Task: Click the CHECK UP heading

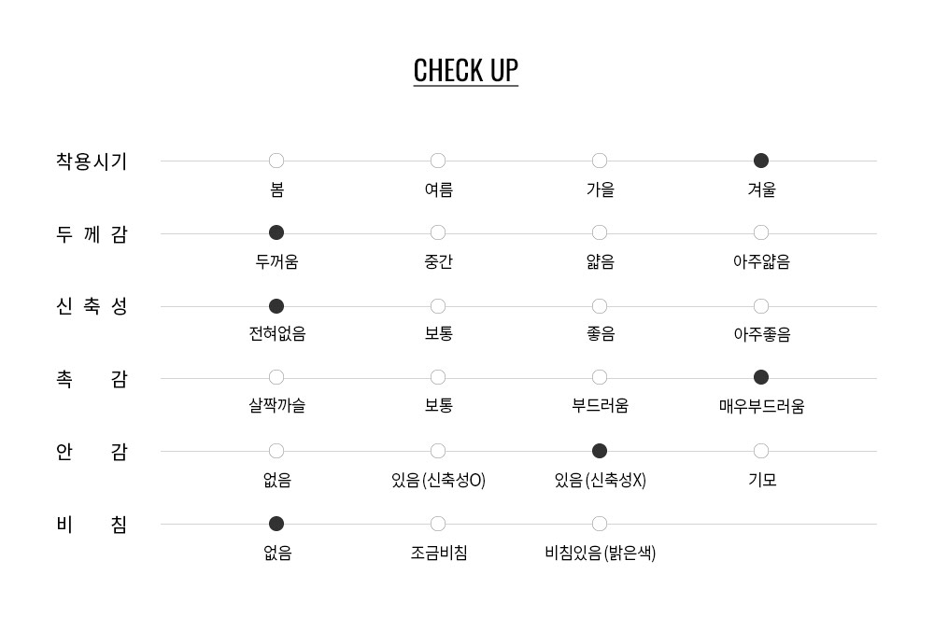Action: pyautogui.click(x=466, y=71)
